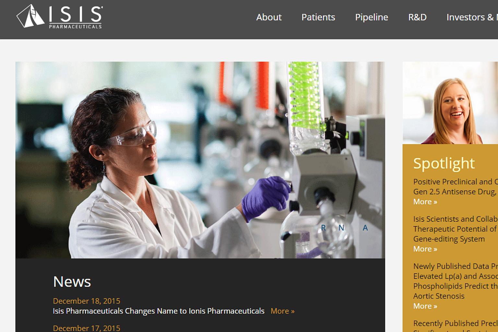498x332 pixels.
Task: Open the Elevated Lp(a) Aortic Stenosis article
Action: coord(456,281)
